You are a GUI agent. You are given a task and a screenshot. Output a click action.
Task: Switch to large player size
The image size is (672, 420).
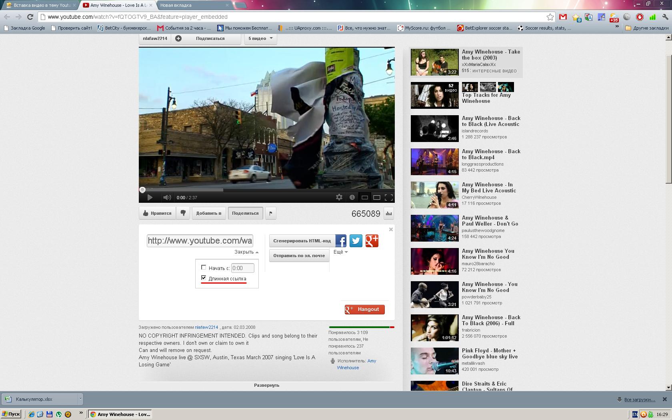[x=377, y=197]
